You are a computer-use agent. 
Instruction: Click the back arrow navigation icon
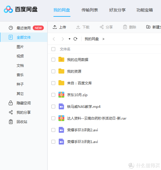54,39
